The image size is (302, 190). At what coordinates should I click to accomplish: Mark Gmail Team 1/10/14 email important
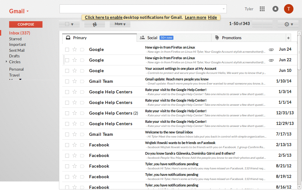coord(82,81)
